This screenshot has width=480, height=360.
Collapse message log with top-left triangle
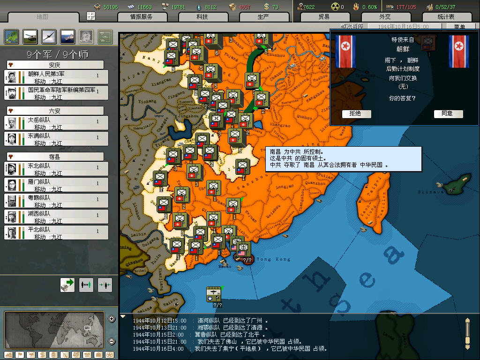click(x=123, y=316)
